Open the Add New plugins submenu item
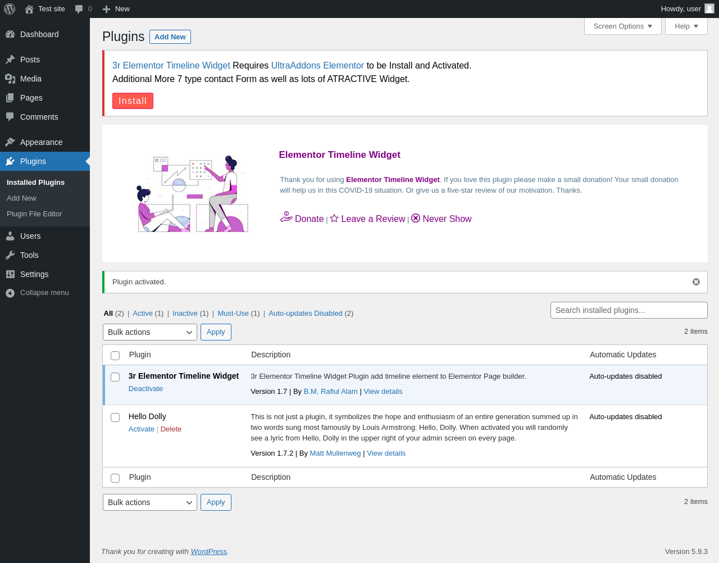 (21, 198)
